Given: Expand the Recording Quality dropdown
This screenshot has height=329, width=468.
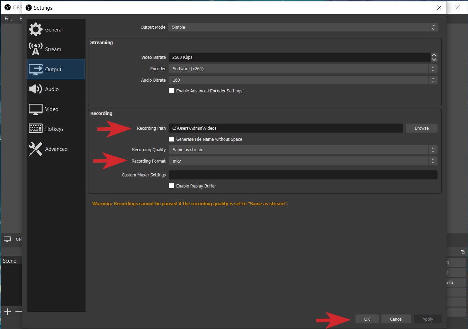Looking at the screenshot, I should pyautogui.click(x=303, y=150).
